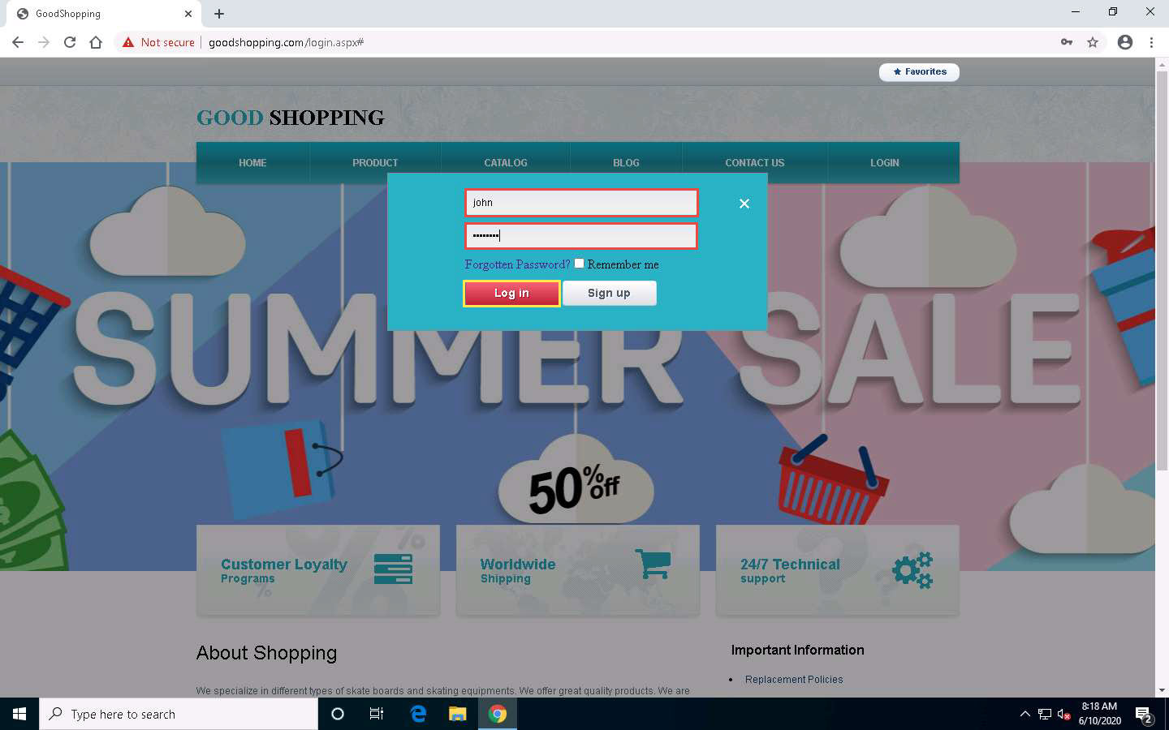Open the saved passwords key icon

(x=1067, y=42)
